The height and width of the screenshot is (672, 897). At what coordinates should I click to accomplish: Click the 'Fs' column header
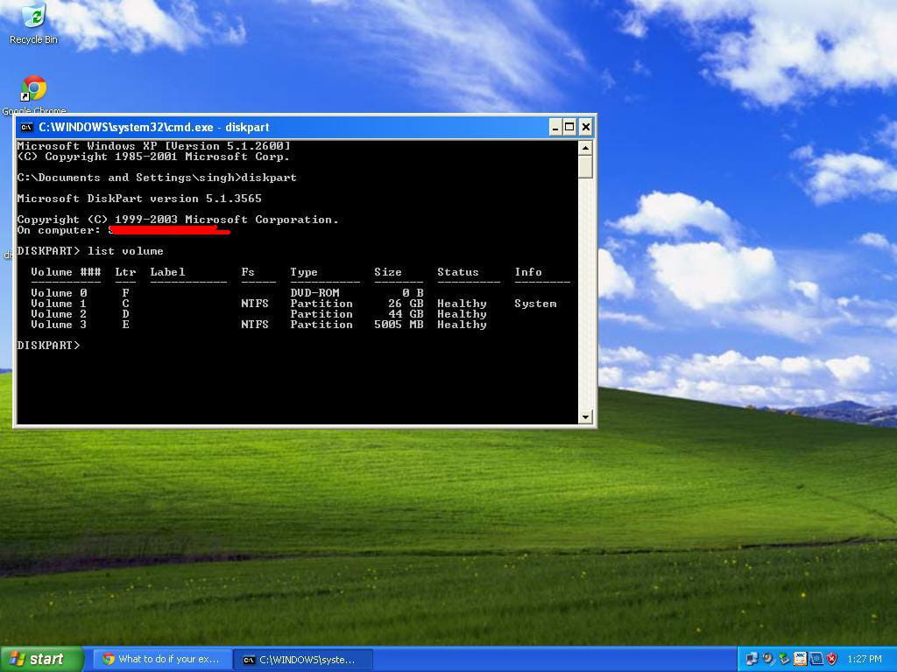[248, 272]
